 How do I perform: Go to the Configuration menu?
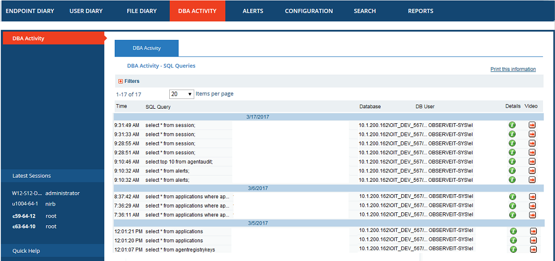[309, 11]
